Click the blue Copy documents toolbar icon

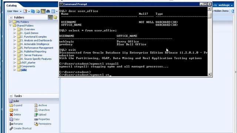pos(33,11)
